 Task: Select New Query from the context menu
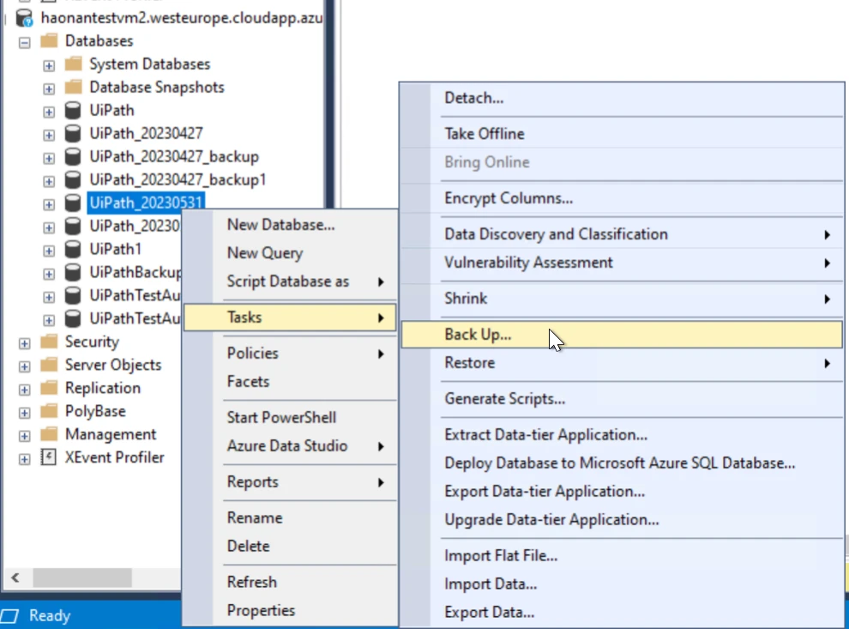pos(290,253)
